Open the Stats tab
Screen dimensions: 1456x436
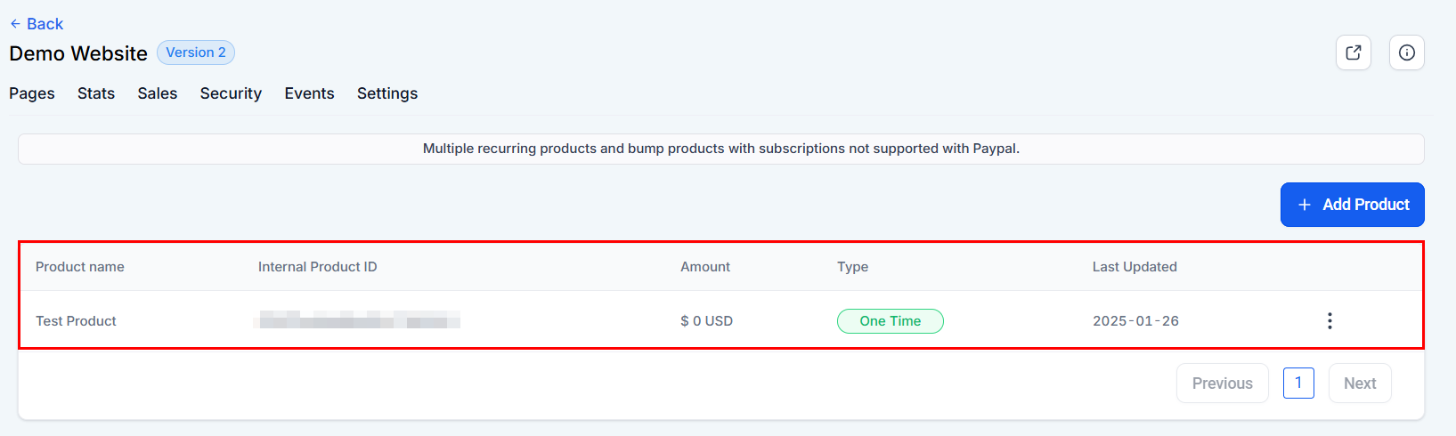click(96, 93)
